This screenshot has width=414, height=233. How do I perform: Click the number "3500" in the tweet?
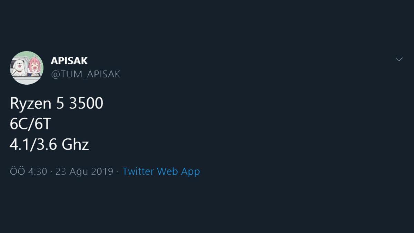(x=86, y=104)
